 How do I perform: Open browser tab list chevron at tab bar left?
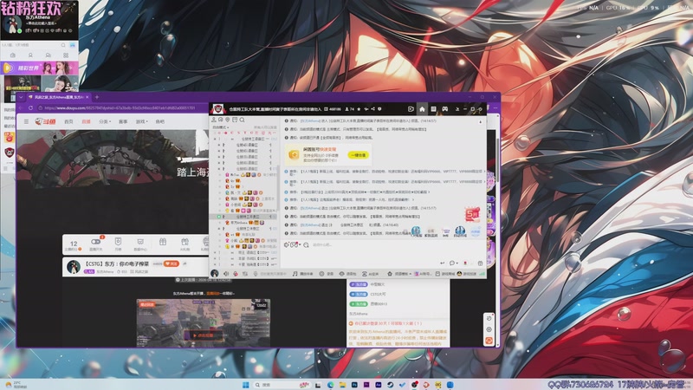tap(21, 97)
